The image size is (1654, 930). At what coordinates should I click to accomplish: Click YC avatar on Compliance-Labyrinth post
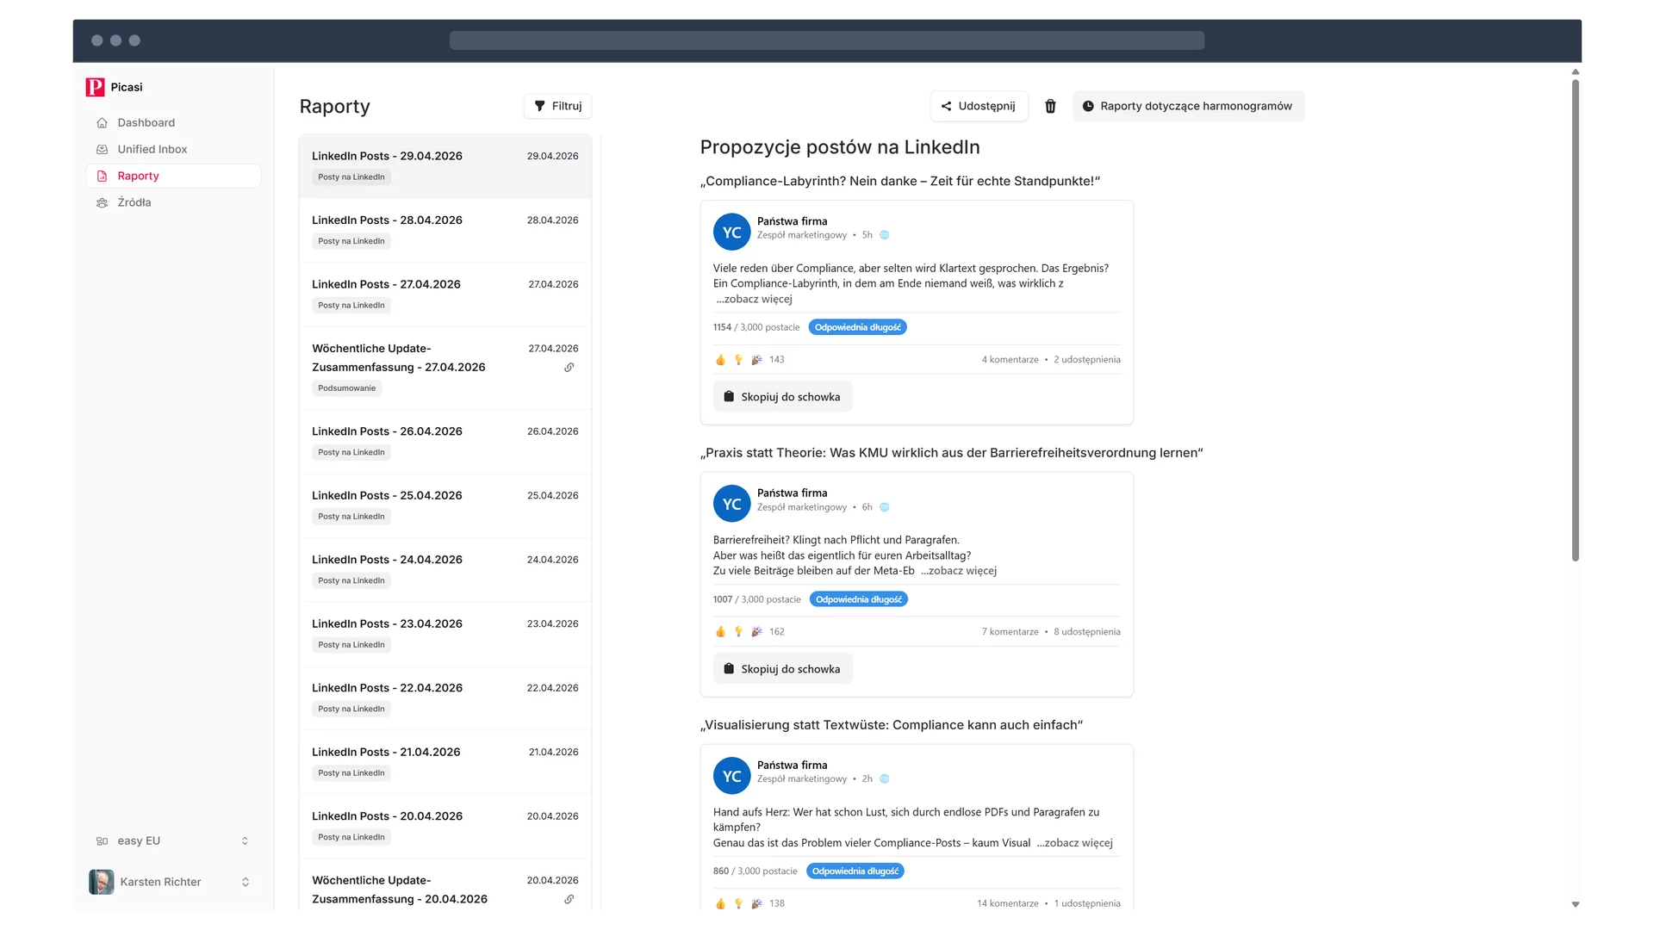[x=731, y=232]
